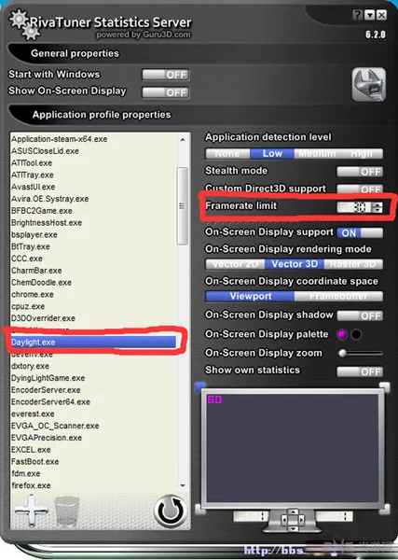Click the OSD position arrows on monitor stand
Viewport: 398px width, 560px height.
pos(293,520)
